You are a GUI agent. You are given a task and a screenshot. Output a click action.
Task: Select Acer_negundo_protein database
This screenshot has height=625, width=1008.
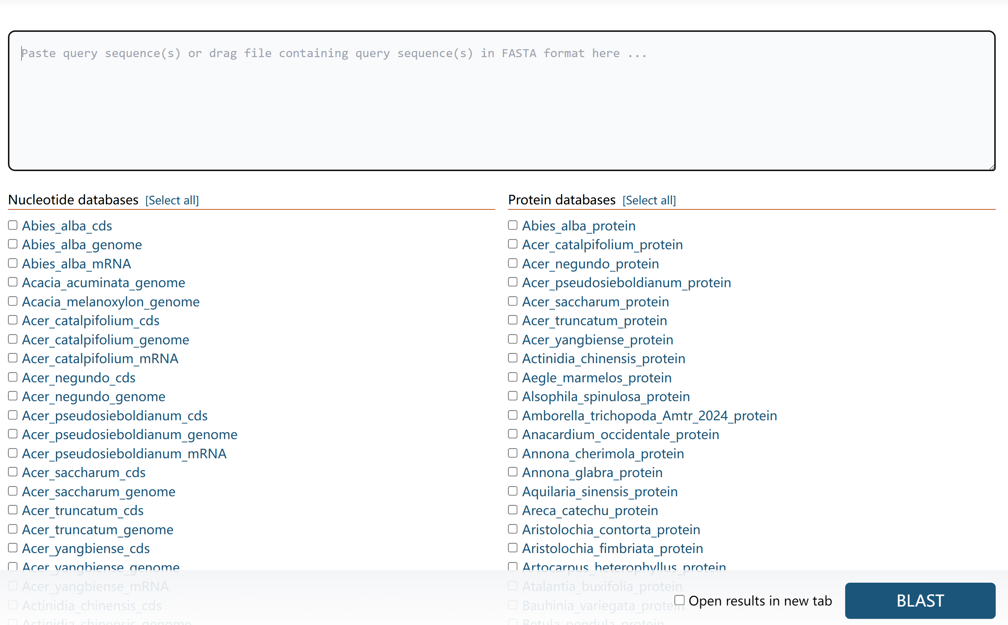[513, 263]
